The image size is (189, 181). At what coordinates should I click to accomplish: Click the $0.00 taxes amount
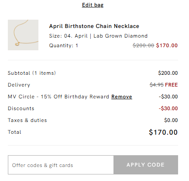[171, 120]
